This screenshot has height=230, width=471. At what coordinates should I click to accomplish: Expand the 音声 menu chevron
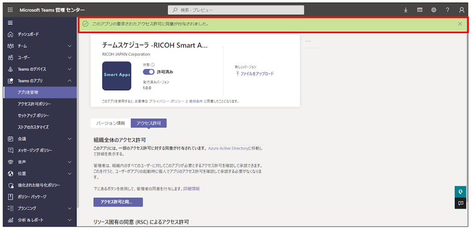(x=70, y=162)
